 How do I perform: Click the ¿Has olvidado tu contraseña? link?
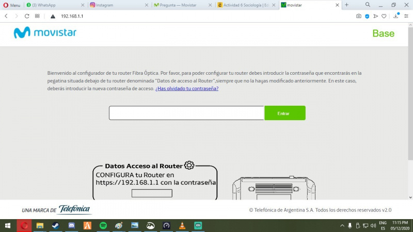[x=187, y=88]
